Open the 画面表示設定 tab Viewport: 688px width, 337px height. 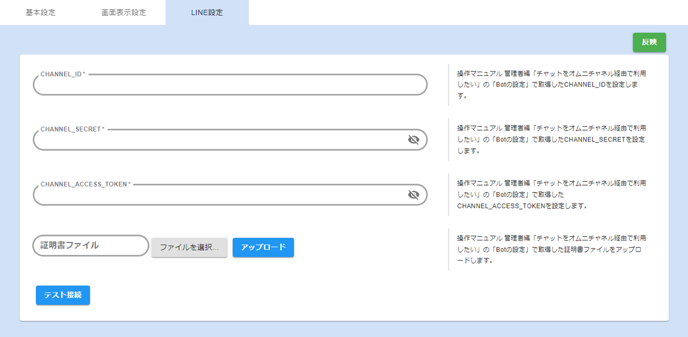[124, 12]
